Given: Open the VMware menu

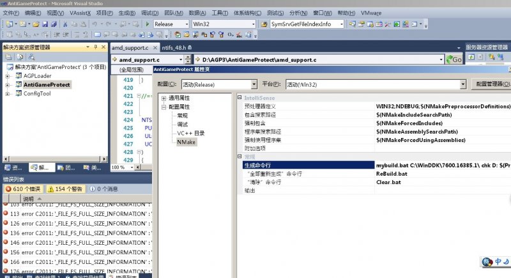Looking at the screenshot, I should click(371, 13).
